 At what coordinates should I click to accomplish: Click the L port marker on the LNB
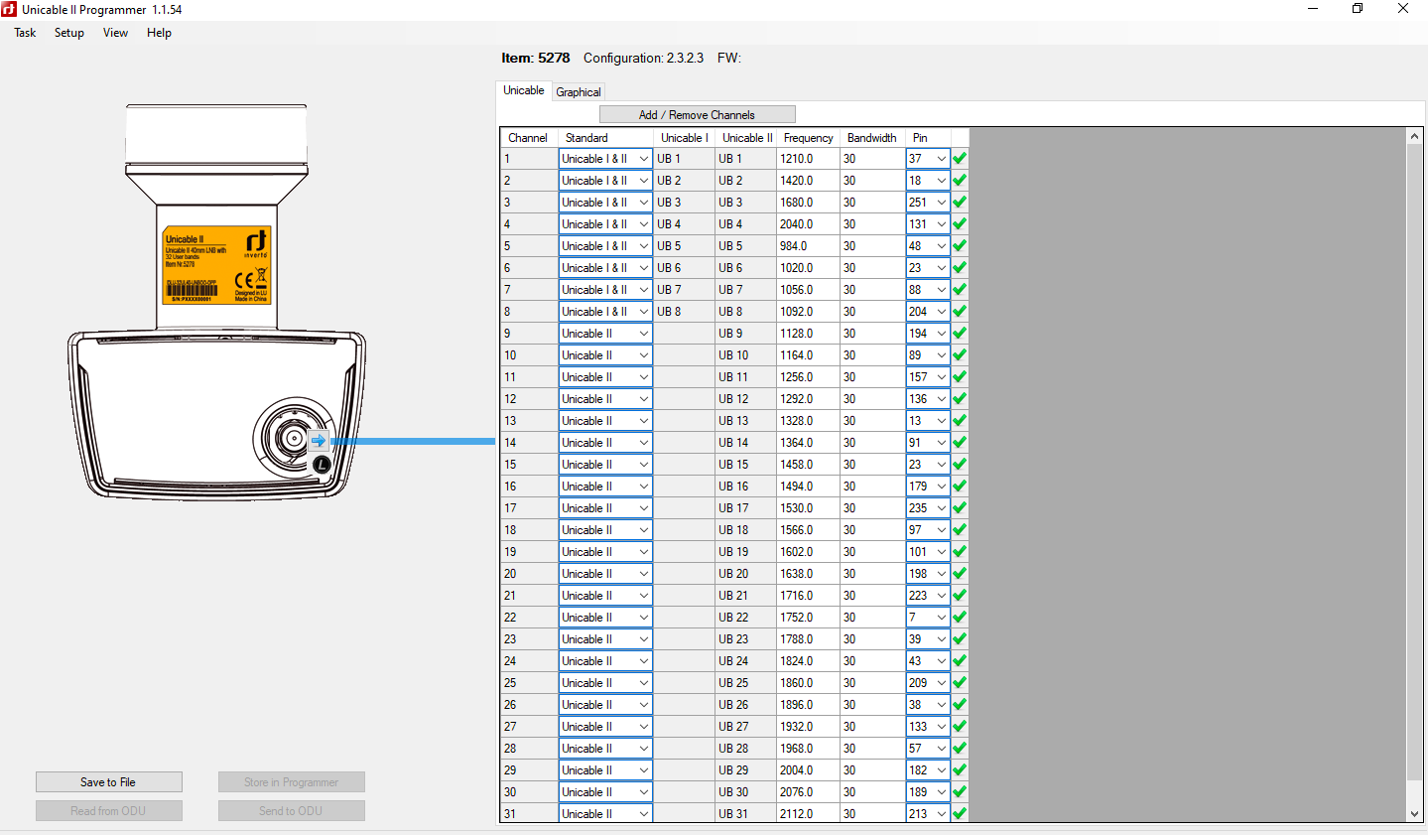click(x=322, y=464)
